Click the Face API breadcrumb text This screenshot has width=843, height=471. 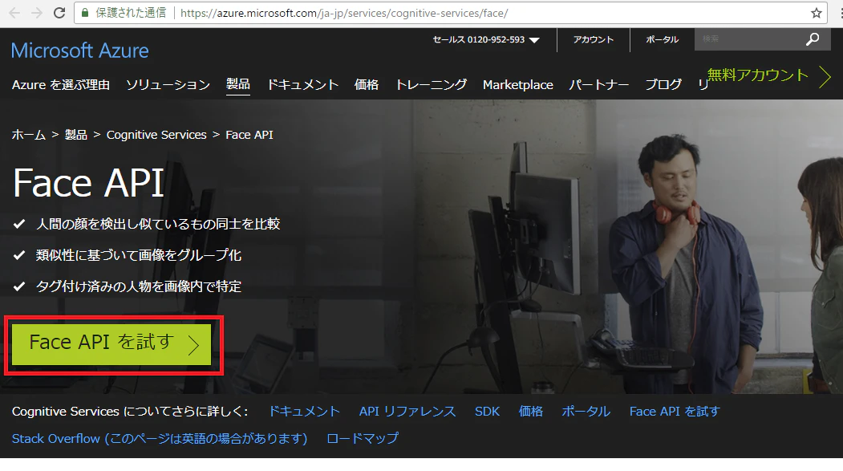click(x=249, y=135)
